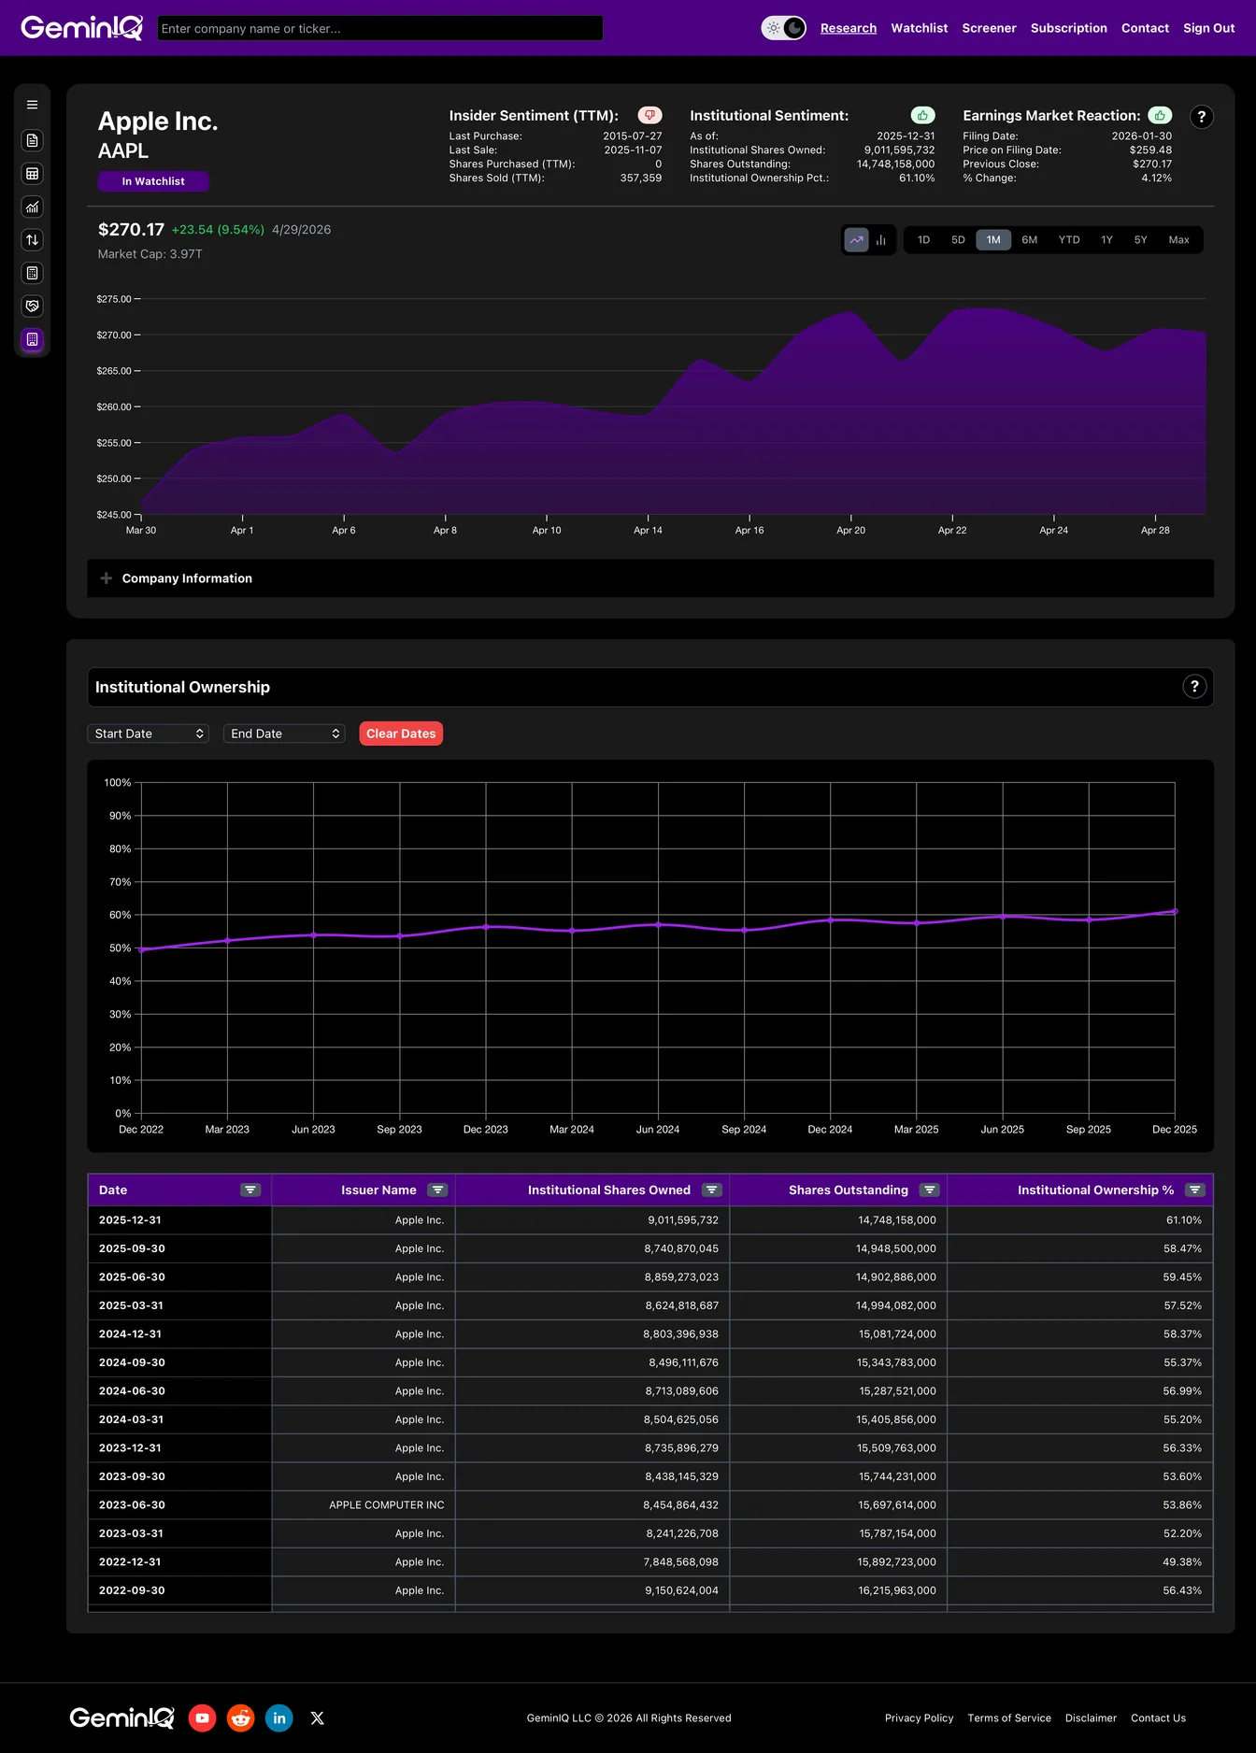Open Contact in top navigation
Screen dimensions: 1256x1753
[x=1145, y=28]
